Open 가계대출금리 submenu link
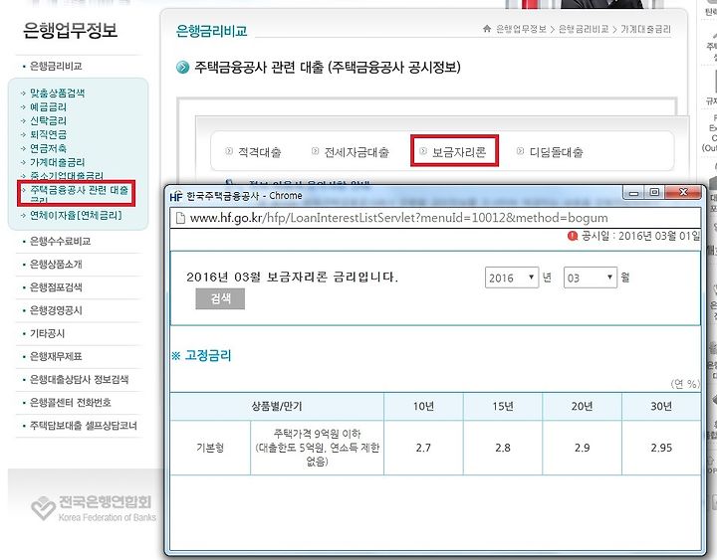717x560 pixels. point(57,162)
